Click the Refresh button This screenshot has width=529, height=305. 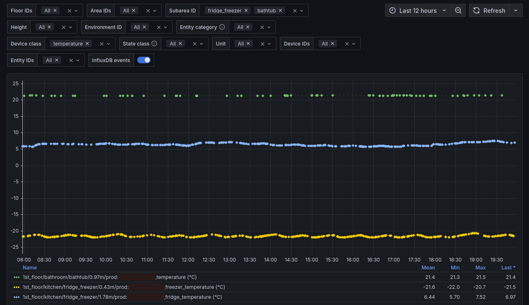489,11
